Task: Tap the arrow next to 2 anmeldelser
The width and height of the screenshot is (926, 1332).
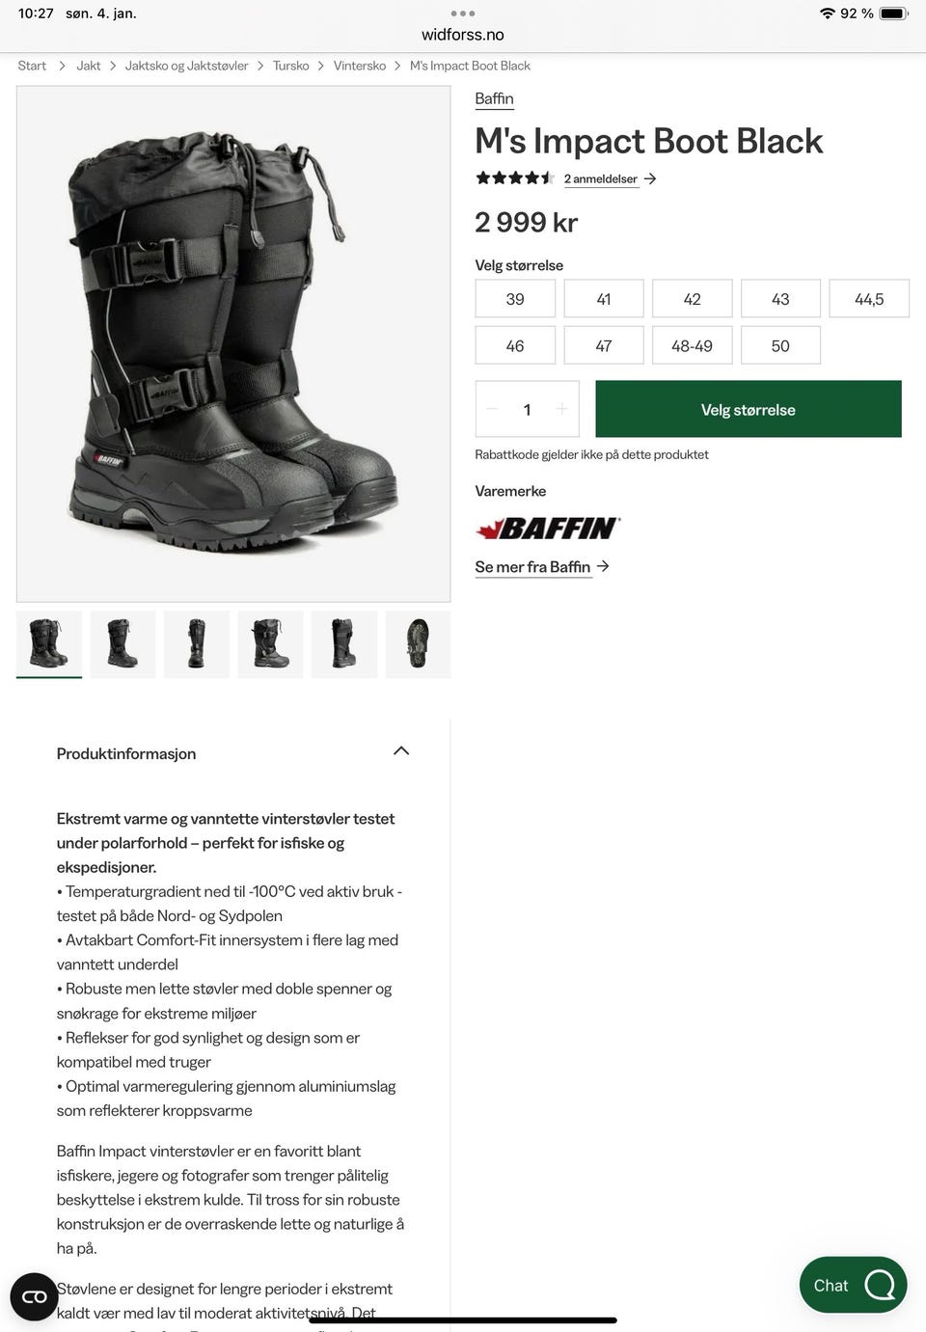Action: coord(650,178)
